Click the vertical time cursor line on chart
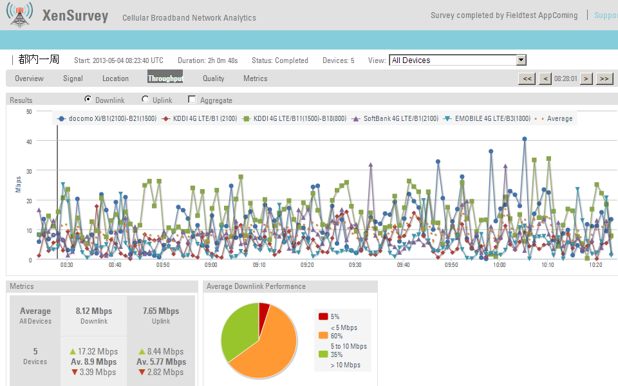This screenshot has width=618, height=386. [x=57, y=193]
